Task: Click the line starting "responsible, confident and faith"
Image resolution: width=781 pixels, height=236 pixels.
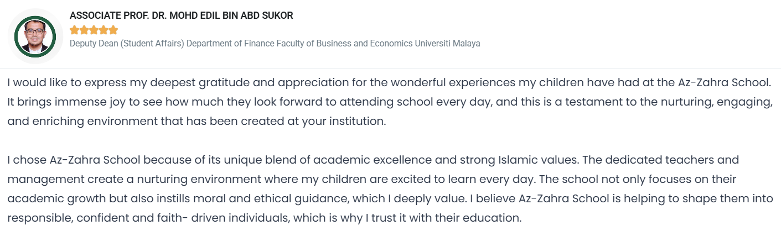Action: click(x=265, y=218)
